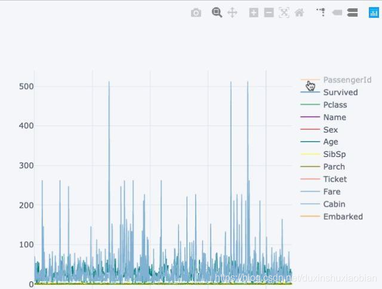Hide the Age trace

click(x=319, y=142)
